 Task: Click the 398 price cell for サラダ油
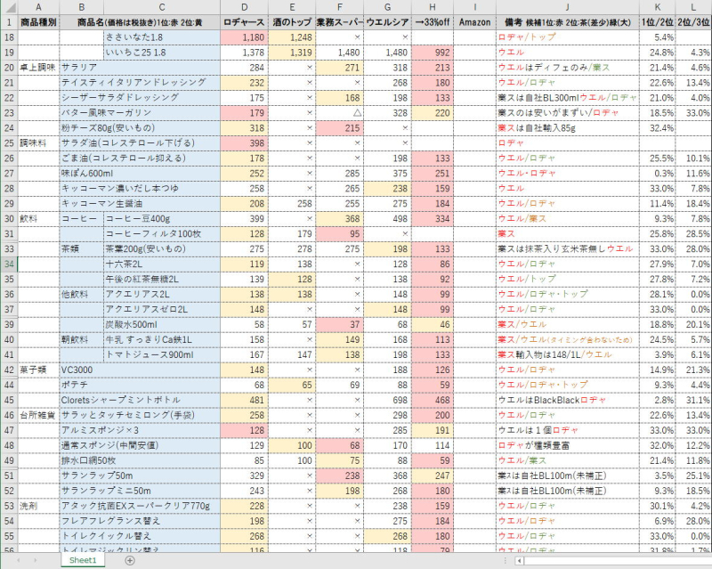pyautogui.click(x=244, y=143)
